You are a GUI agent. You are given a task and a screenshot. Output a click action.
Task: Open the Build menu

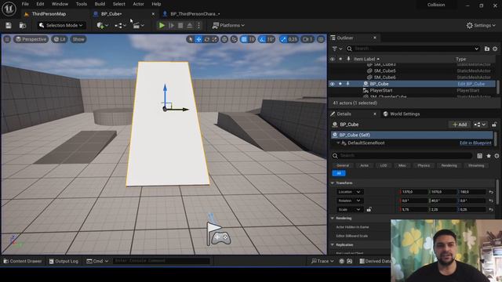pos(100,4)
